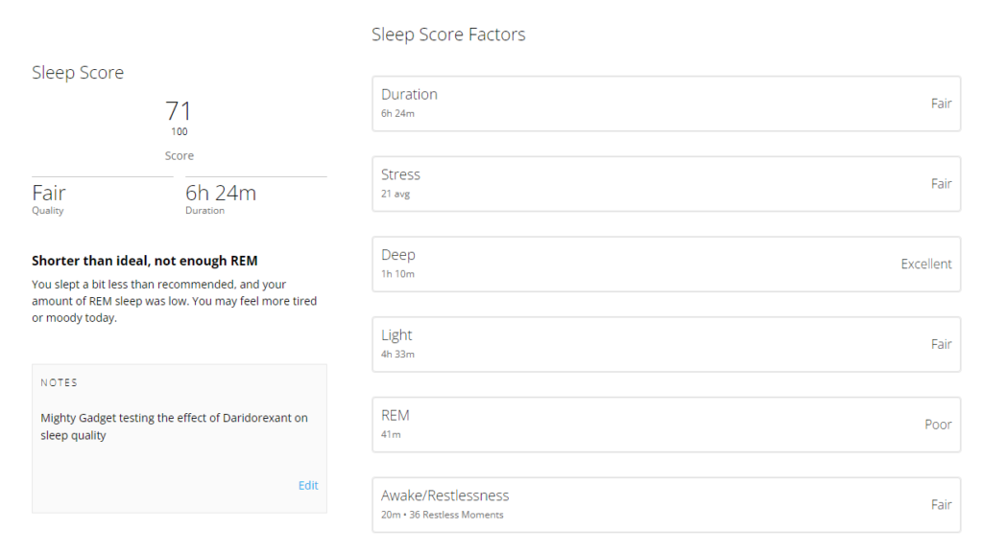Expand the Stress factor row
This screenshot has height=553, width=983.
(665, 184)
